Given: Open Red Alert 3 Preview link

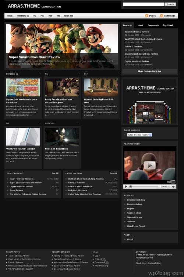Looking at the screenshot, I should coord(78,190).
